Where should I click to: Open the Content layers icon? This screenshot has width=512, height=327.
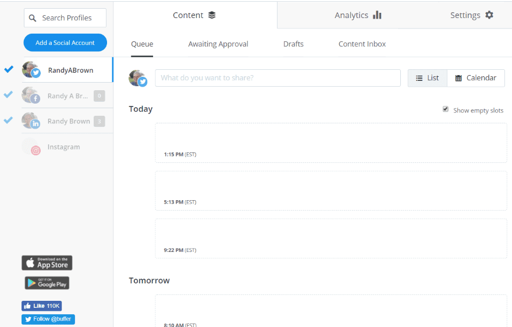212,15
